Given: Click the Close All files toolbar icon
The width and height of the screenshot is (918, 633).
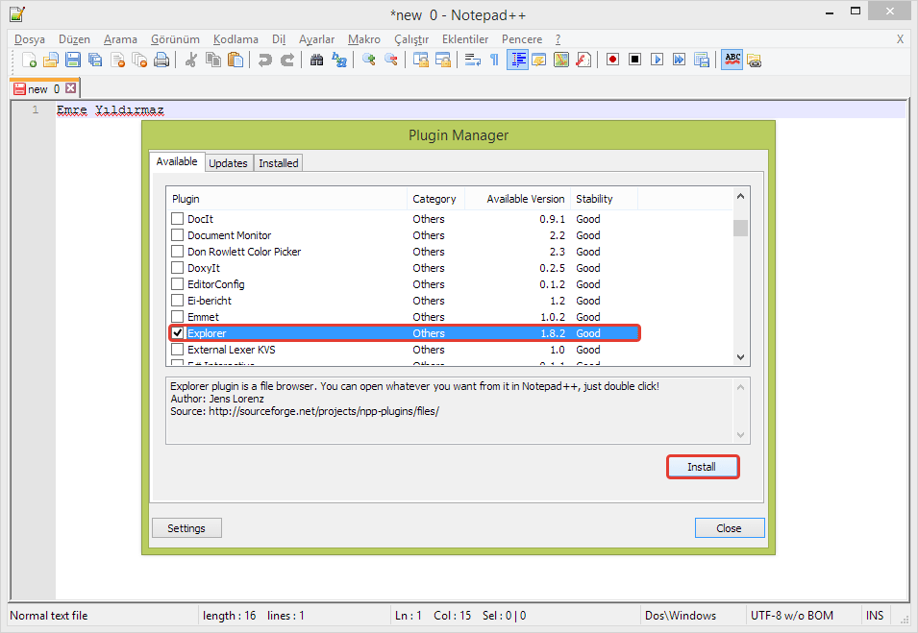Looking at the screenshot, I should (x=139, y=60).
